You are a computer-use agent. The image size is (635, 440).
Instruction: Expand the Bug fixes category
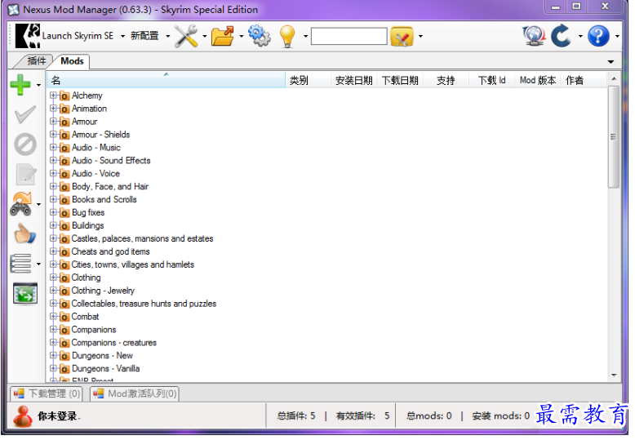(53, 212)
